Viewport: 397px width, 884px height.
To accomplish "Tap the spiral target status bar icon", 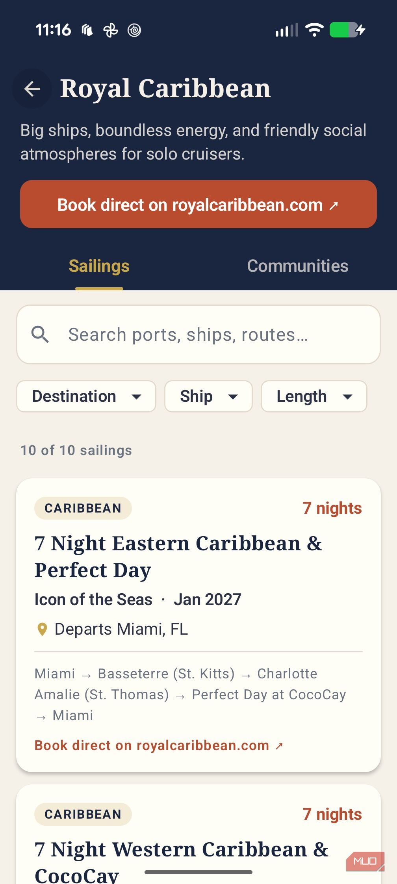I will 134,30.
